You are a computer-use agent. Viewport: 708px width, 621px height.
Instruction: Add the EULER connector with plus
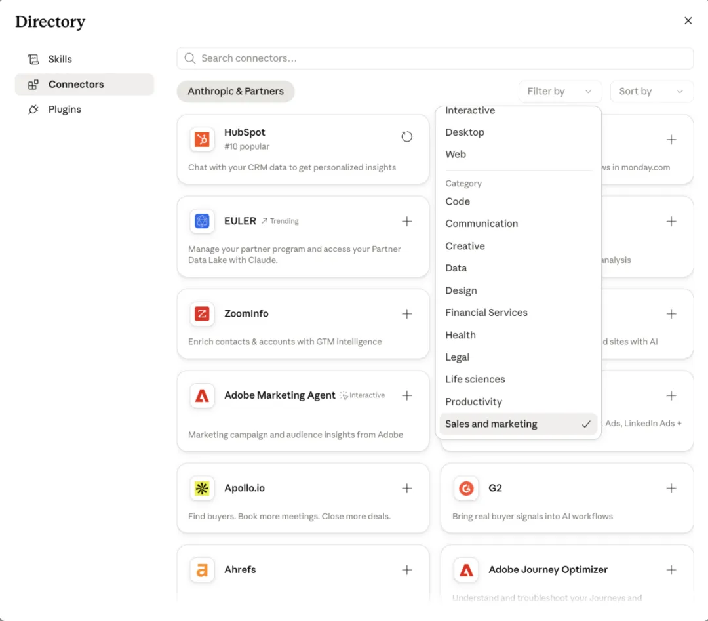(407, 221)
